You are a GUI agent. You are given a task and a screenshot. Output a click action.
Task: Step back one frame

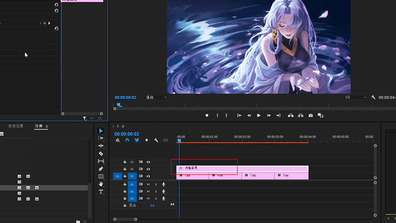(x=249, y=116)
